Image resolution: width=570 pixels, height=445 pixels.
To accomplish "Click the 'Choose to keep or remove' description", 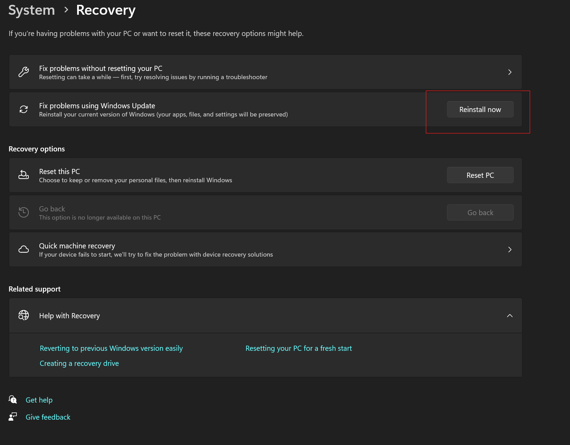I will (x=135, y=180).
